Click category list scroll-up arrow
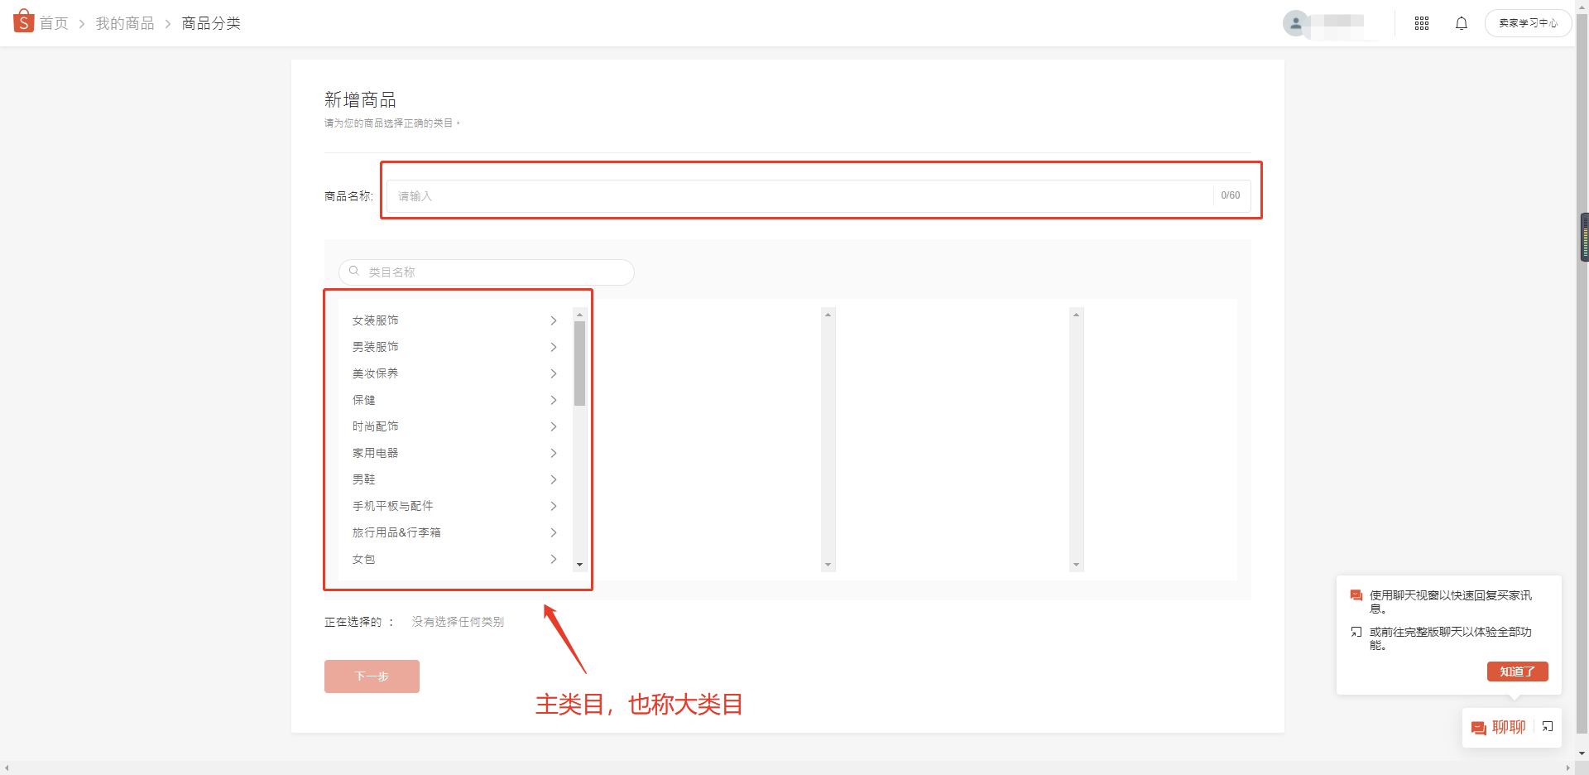Image resolution: width=1589 pixels, height=775 pixels. click(x=579, y=315)
